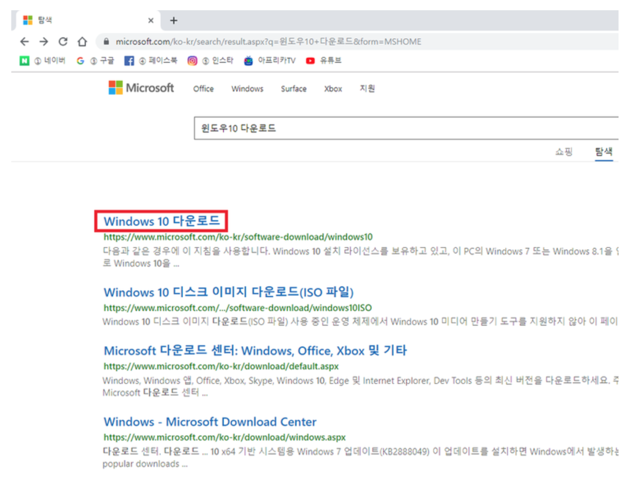The image size is (637, 486).
Task: Go to the browser home icon
Action: 82,42
